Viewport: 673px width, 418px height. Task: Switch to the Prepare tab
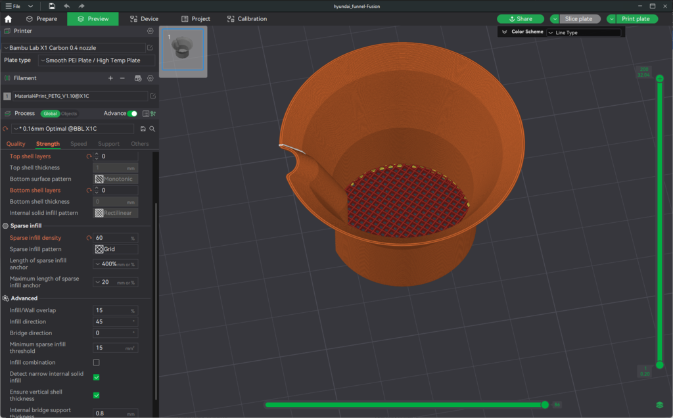coord(40,19)
